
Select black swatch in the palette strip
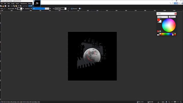tap(158, 34)
